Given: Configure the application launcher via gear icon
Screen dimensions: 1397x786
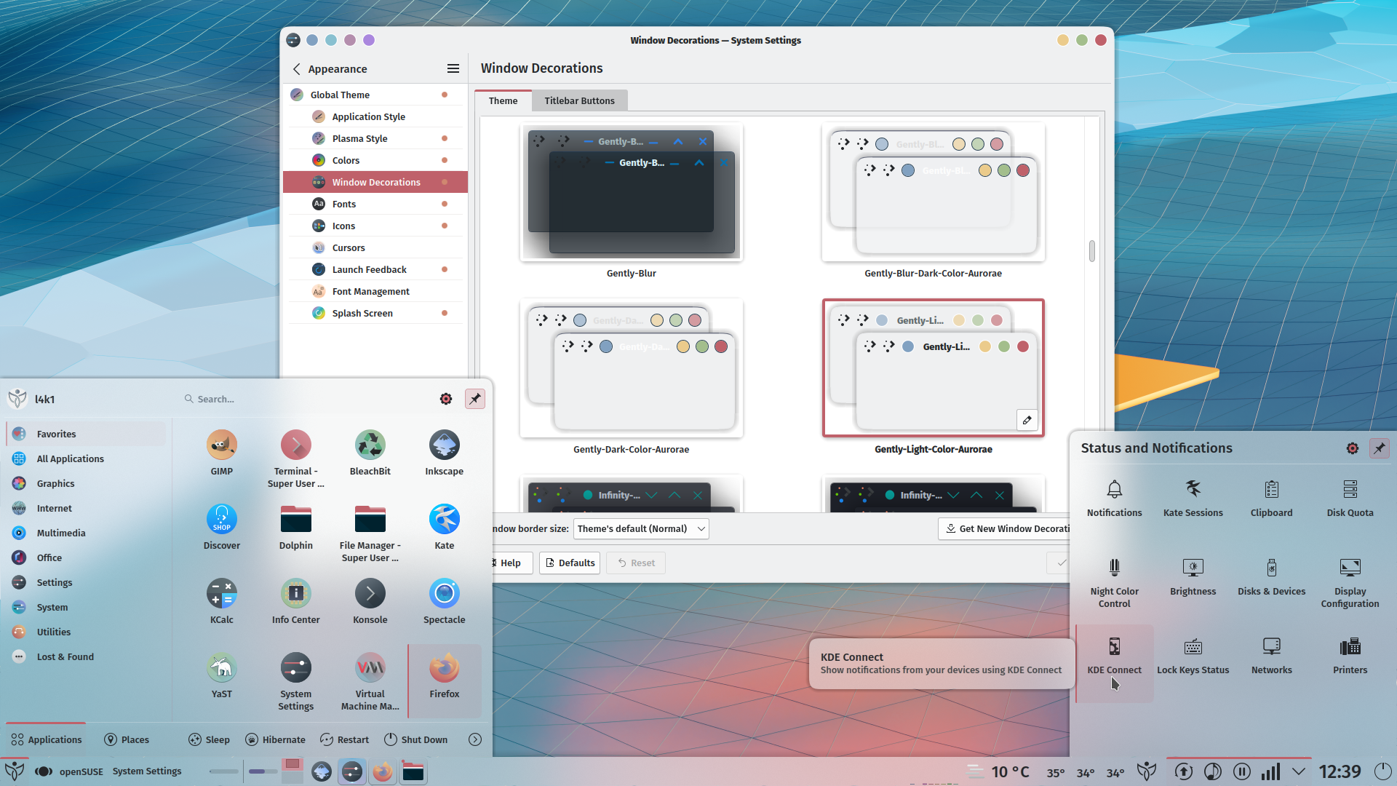Looking at the screenshot, I should 446,399.
